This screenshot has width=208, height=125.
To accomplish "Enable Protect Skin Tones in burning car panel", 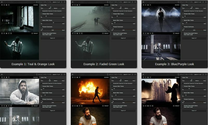I will click(x=112, y=86).
